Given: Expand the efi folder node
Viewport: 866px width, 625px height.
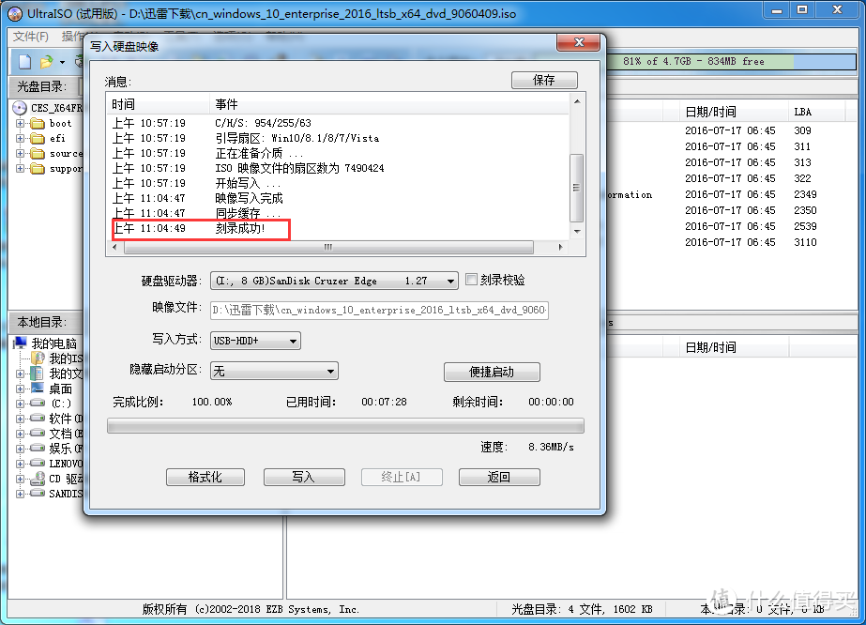Looking at the screenshot, I should click(21, 138).
